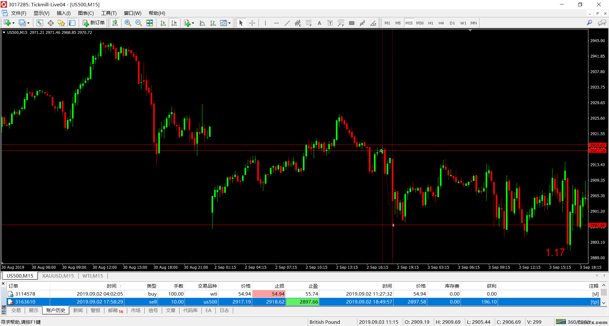Open the 帮助(H) menu
Viewport: 609px width, 326px height.
pyautogui.click(x=157, y=13)
